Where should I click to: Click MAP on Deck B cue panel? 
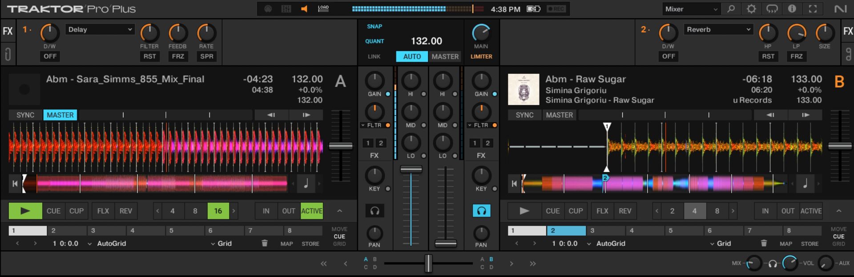[786, 244]
